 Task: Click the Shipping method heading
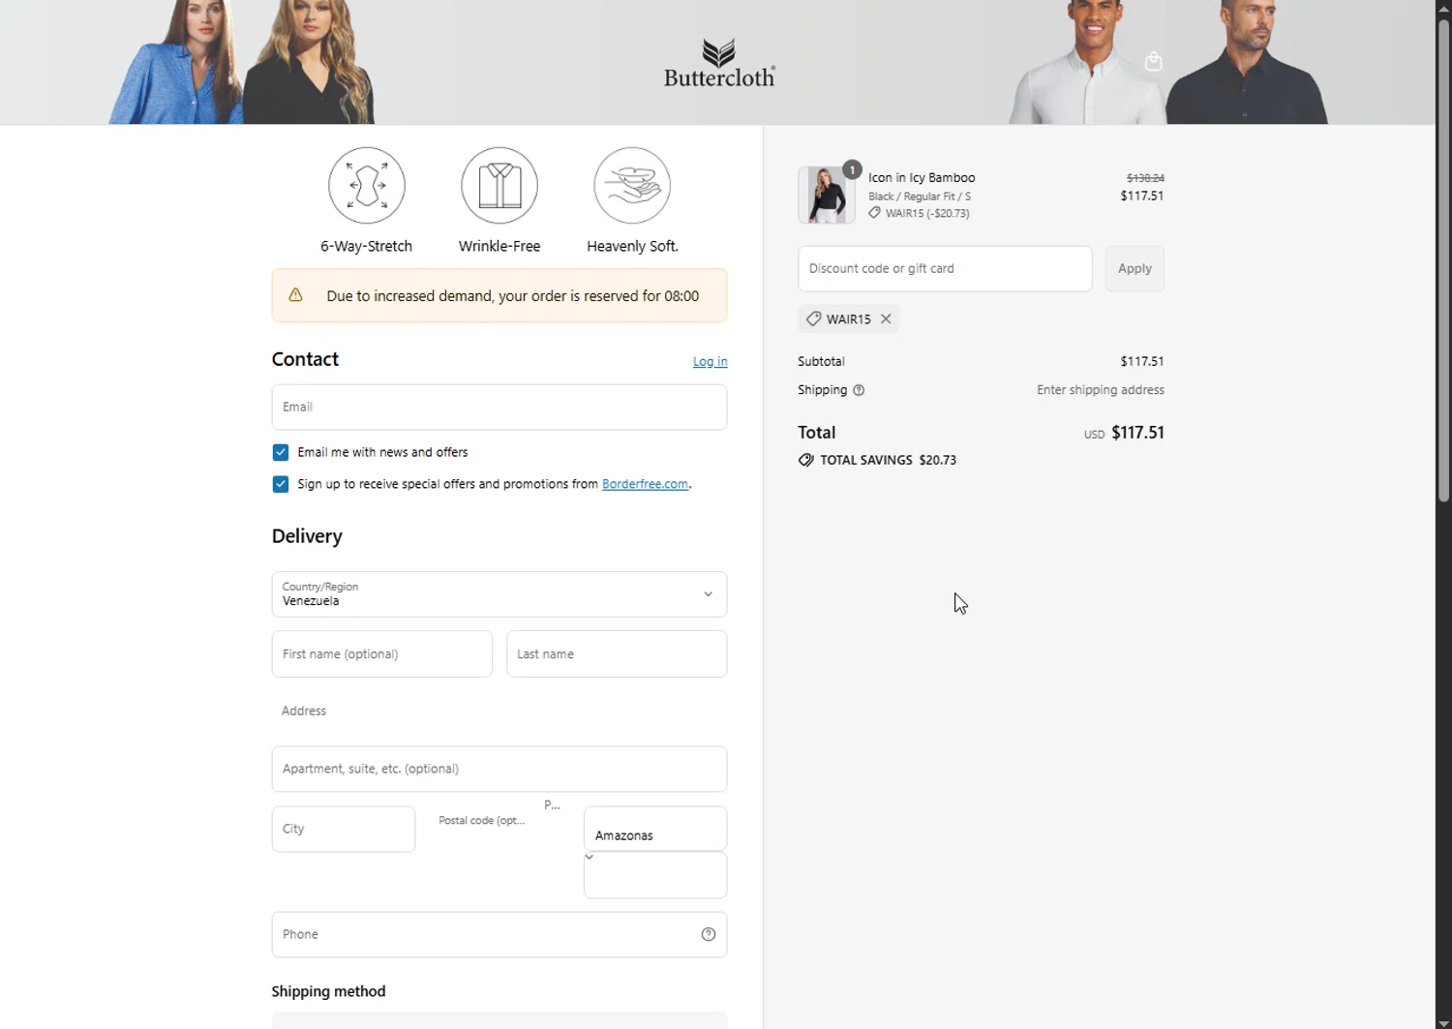click(x=328, y=991)
